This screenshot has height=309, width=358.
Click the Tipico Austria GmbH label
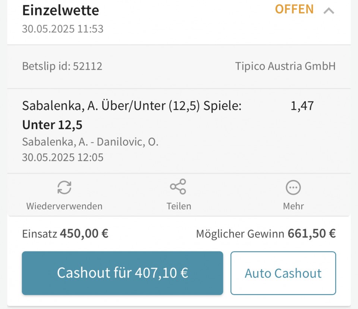coord(285,66)
